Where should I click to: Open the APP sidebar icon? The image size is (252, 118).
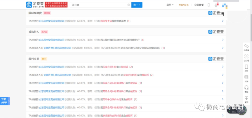tap(246, 68)
